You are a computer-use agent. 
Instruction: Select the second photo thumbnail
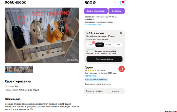click(19, 69)
